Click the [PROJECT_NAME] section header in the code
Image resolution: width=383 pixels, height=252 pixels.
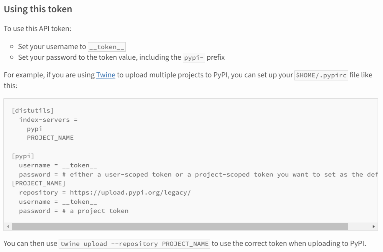(x=39, y=183)
